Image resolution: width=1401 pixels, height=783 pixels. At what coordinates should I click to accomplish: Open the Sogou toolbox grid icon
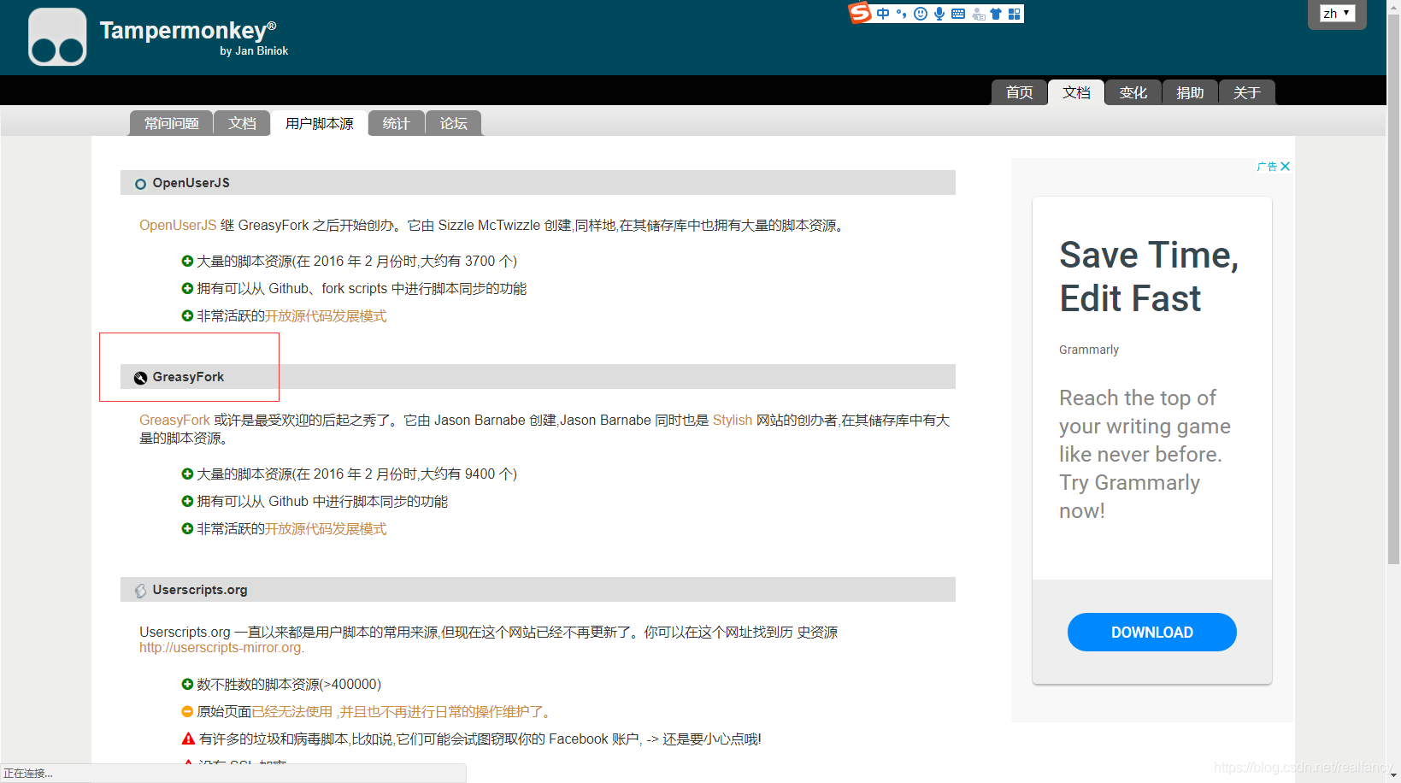[1015, 14]
